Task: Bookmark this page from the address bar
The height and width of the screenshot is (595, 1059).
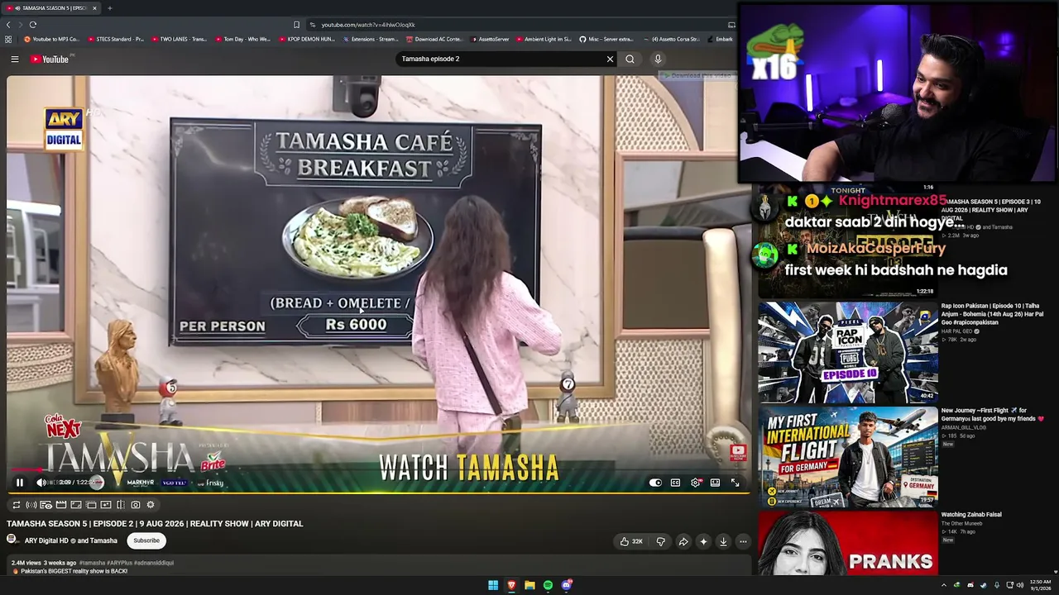Action: [x=296, y=25]
